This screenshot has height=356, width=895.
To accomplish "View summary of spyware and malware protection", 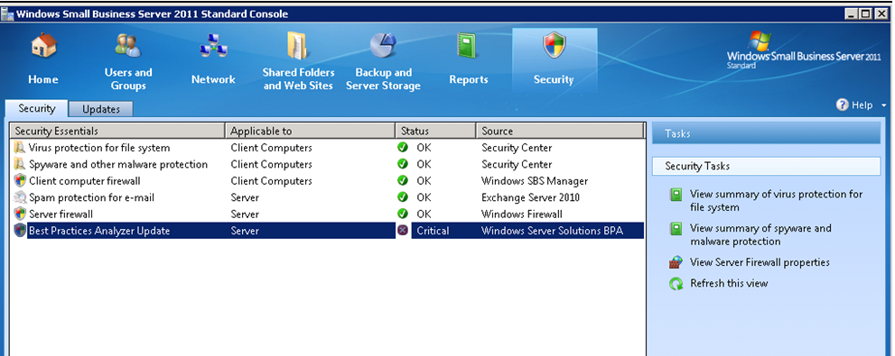I will coord(760,234).
